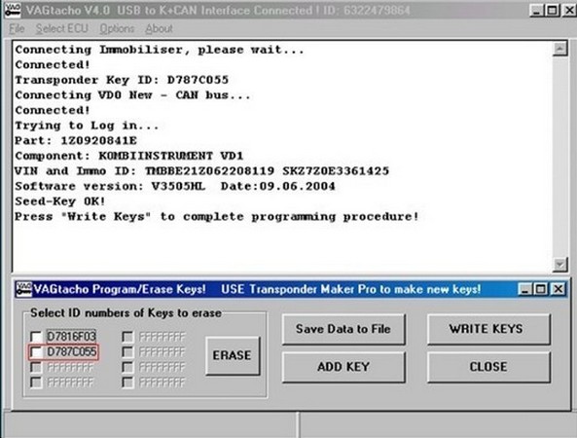
Task: Toggle second FFFFFFFF checkbox in right column
Action: click(x=127, y=352)
